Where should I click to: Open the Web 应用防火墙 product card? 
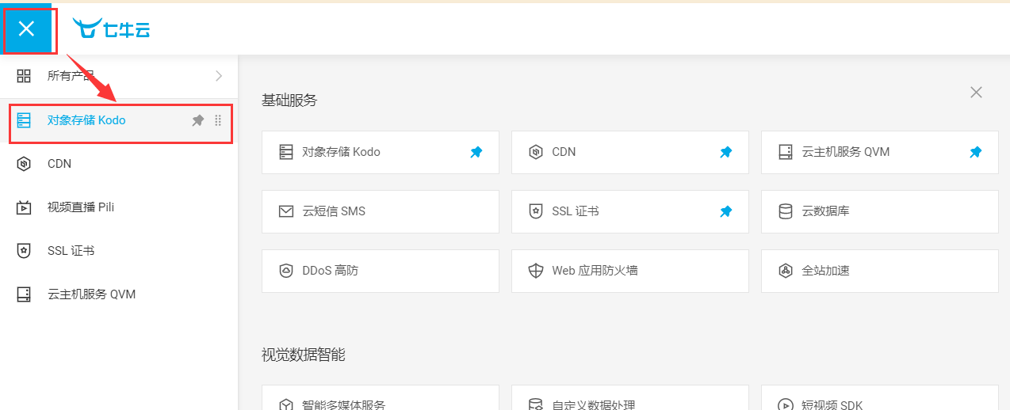630,271
